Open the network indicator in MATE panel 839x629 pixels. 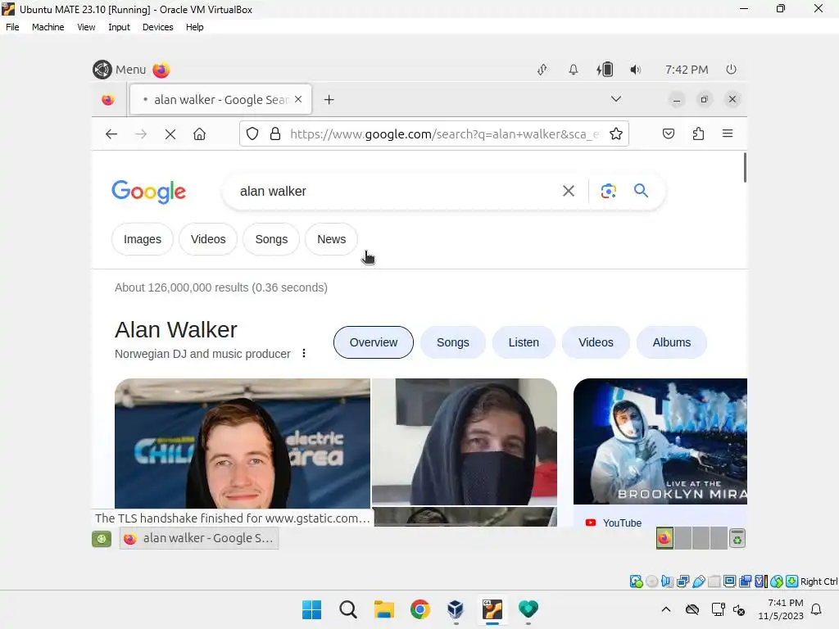542,70
